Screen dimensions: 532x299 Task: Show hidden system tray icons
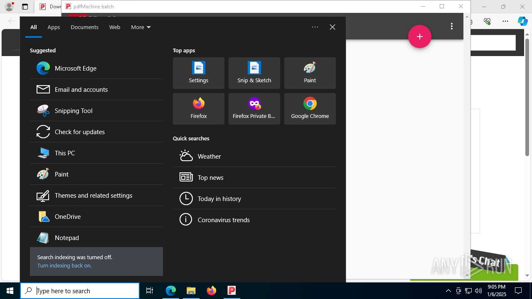tap(448, 291)
